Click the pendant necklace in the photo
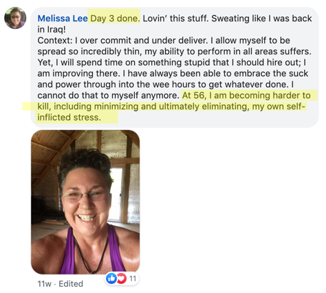 pyautogui.click(x=94, y=272)
